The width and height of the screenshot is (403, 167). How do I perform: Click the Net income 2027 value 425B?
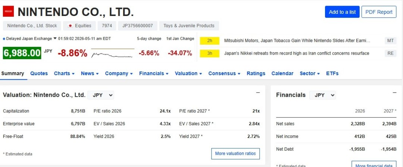tap(391, 137)
